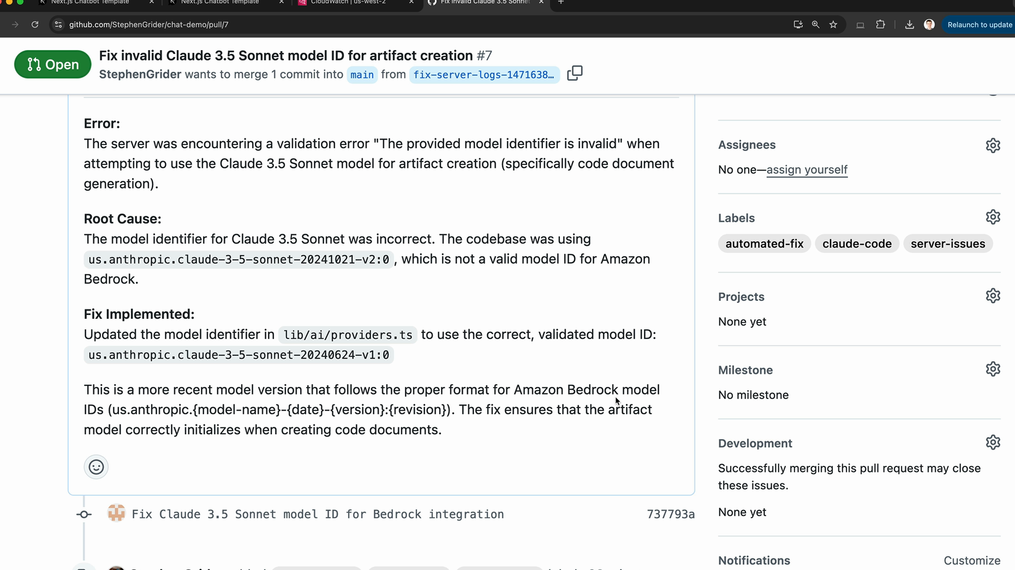Open the Chrome profile avatar
This screenshot has width=1015, height=570.
[929, 25]
